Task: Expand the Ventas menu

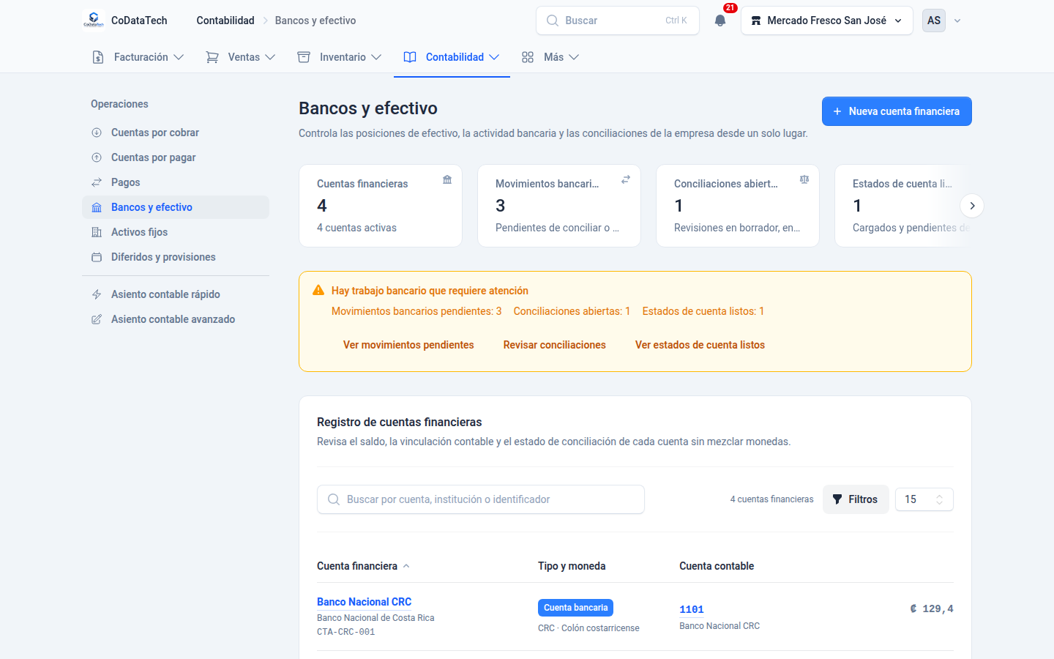Action: [241, 57]
